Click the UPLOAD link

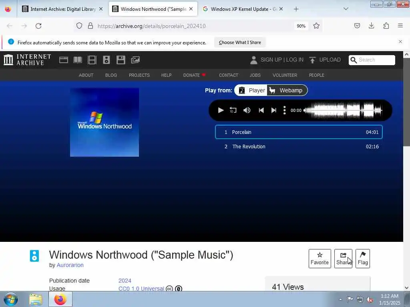pyautogui.click(x=330, y=60)
